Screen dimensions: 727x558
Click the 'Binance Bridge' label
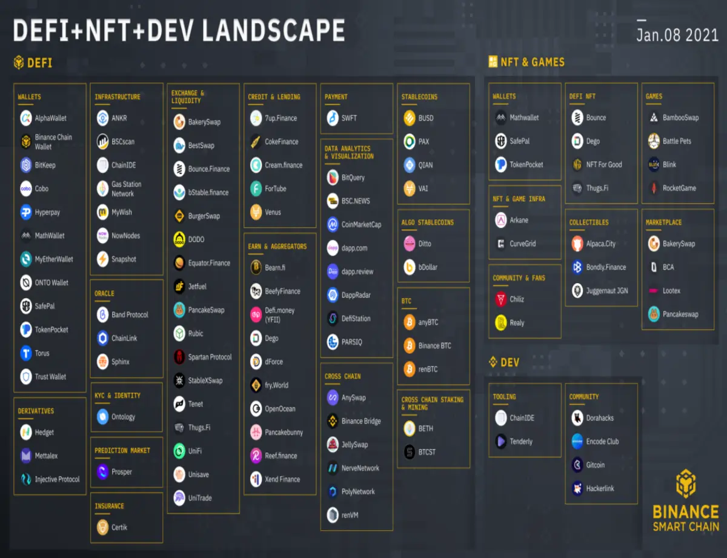click(x=361, y=421)
